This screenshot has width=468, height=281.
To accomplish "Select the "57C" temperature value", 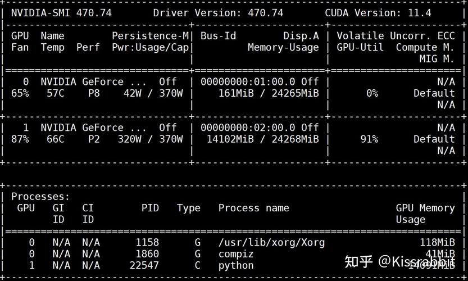I will pos(55,93).
